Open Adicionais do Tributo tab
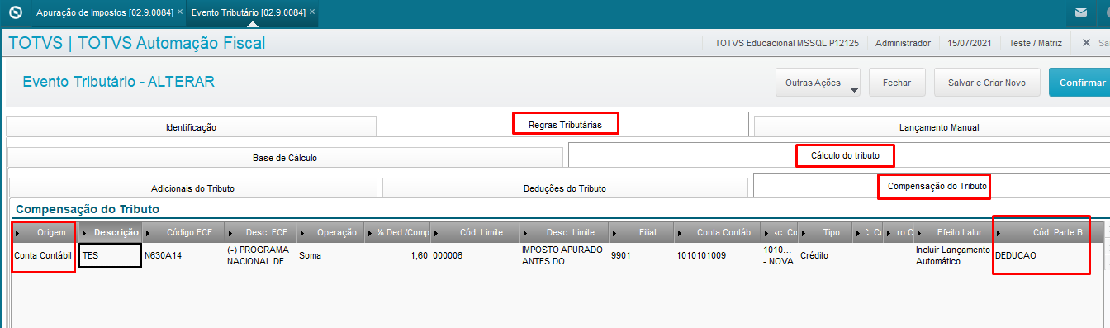Screen dimensions: 1110x328 click(x=192, y=188)
